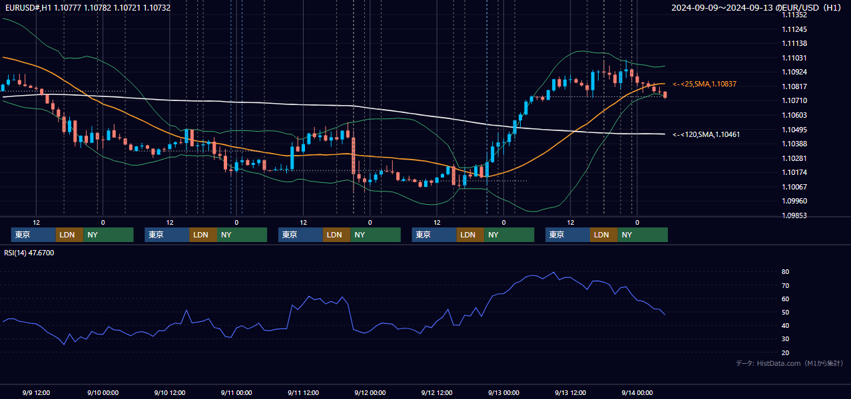Select the leftmost NY session box
Viewport: 851px width, 399px height.
tap(109, 235)
